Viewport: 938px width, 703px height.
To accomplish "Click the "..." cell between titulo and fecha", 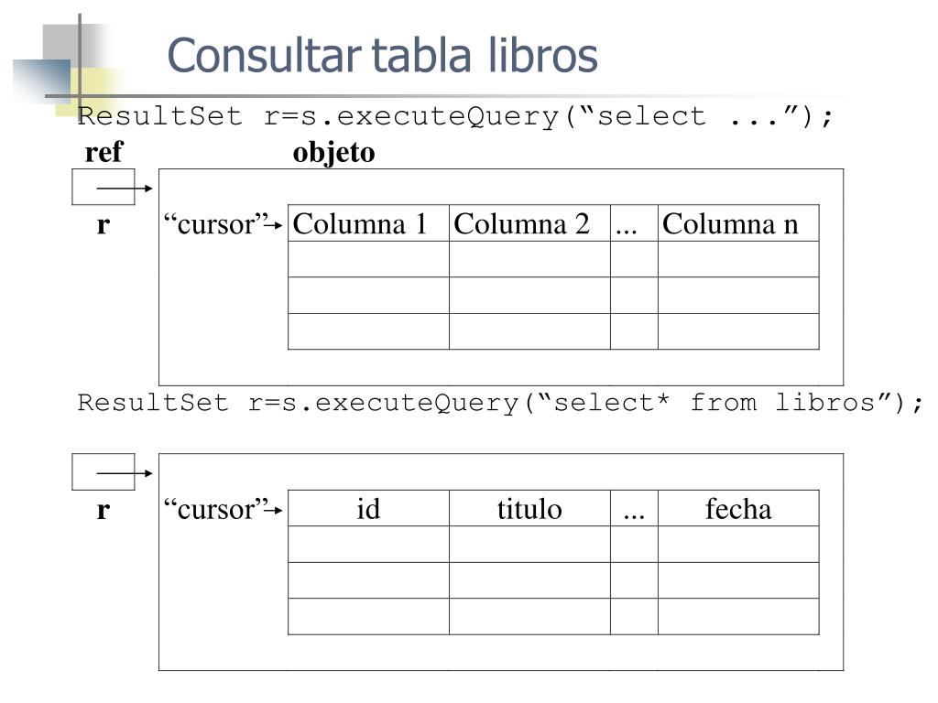I will pyautogui.click(x=634, y=509).
